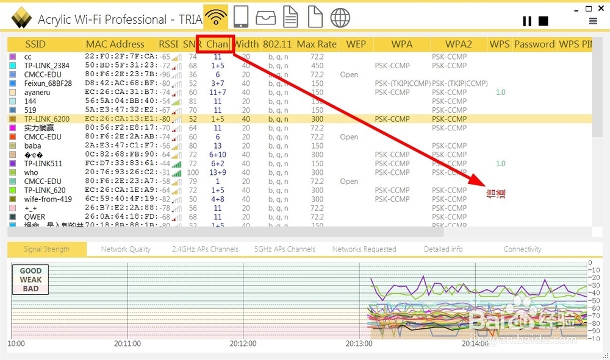The height and width of the screenshot is (360, 610).
Task: Open the Networks Requested tab
Action: click(364, 249)
